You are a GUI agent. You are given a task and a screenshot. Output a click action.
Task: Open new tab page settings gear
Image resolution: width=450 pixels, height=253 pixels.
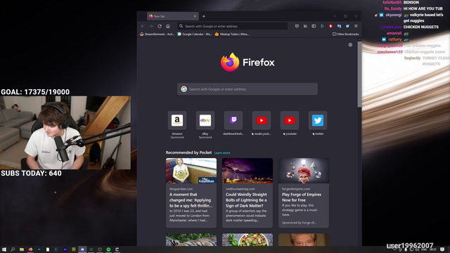pos(350,45)
